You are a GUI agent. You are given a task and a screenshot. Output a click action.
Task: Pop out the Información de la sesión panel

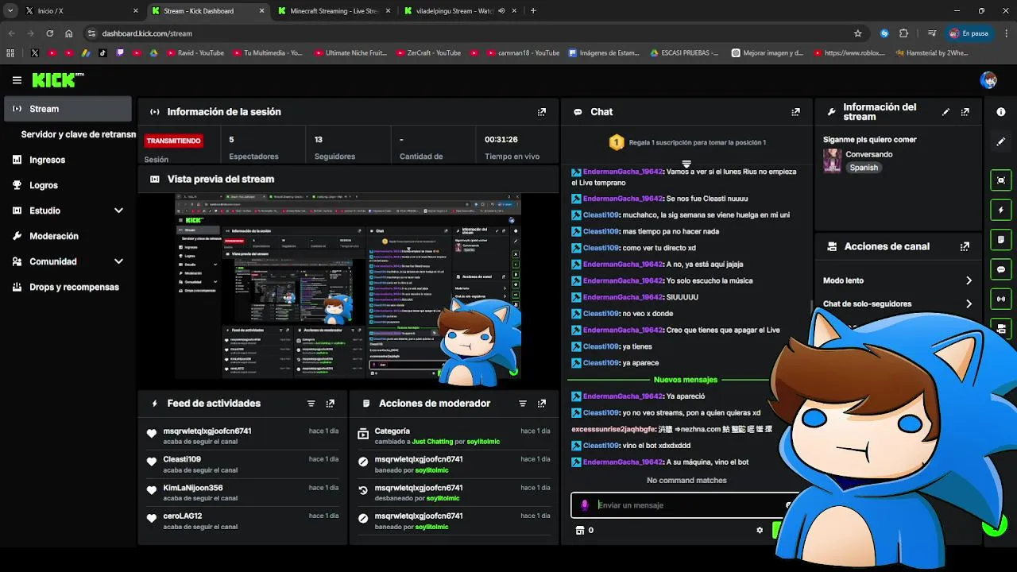coord(542,112)
